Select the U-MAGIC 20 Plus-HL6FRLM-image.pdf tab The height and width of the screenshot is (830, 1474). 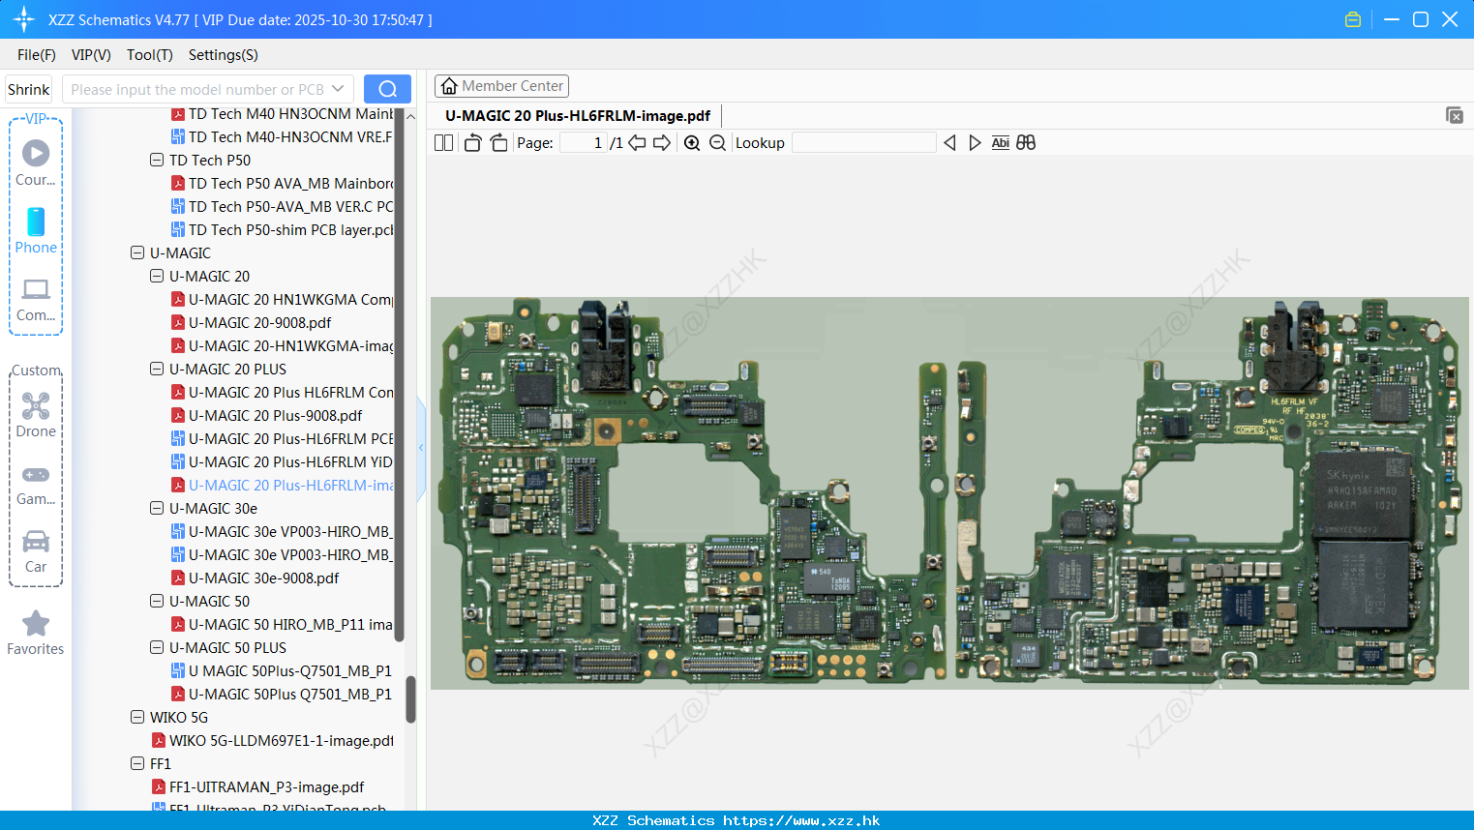pos(578,116)
